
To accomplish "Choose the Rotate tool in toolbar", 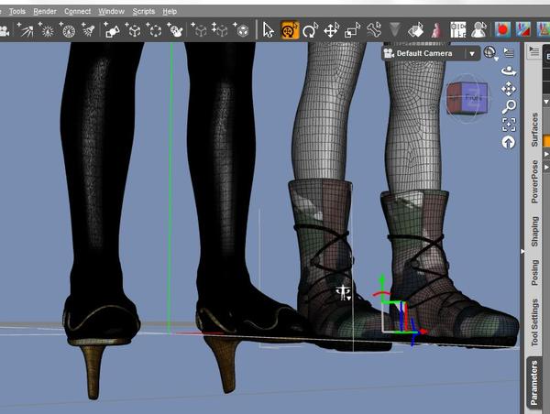I will (x=310, y=30).
